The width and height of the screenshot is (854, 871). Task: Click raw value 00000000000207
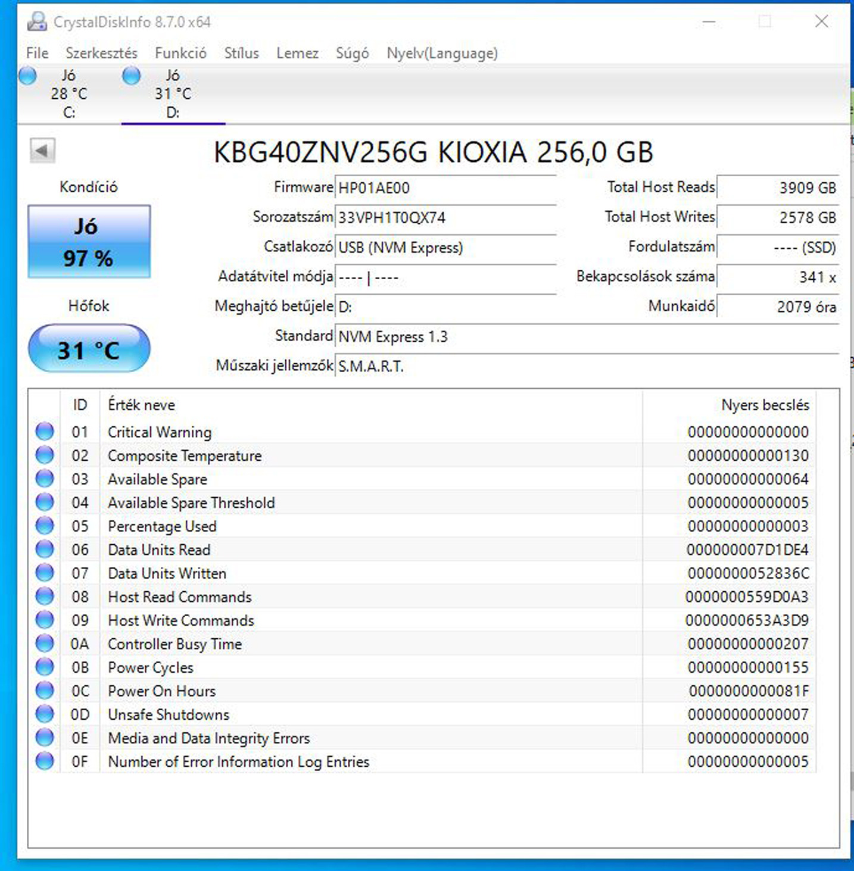(748, 644)
